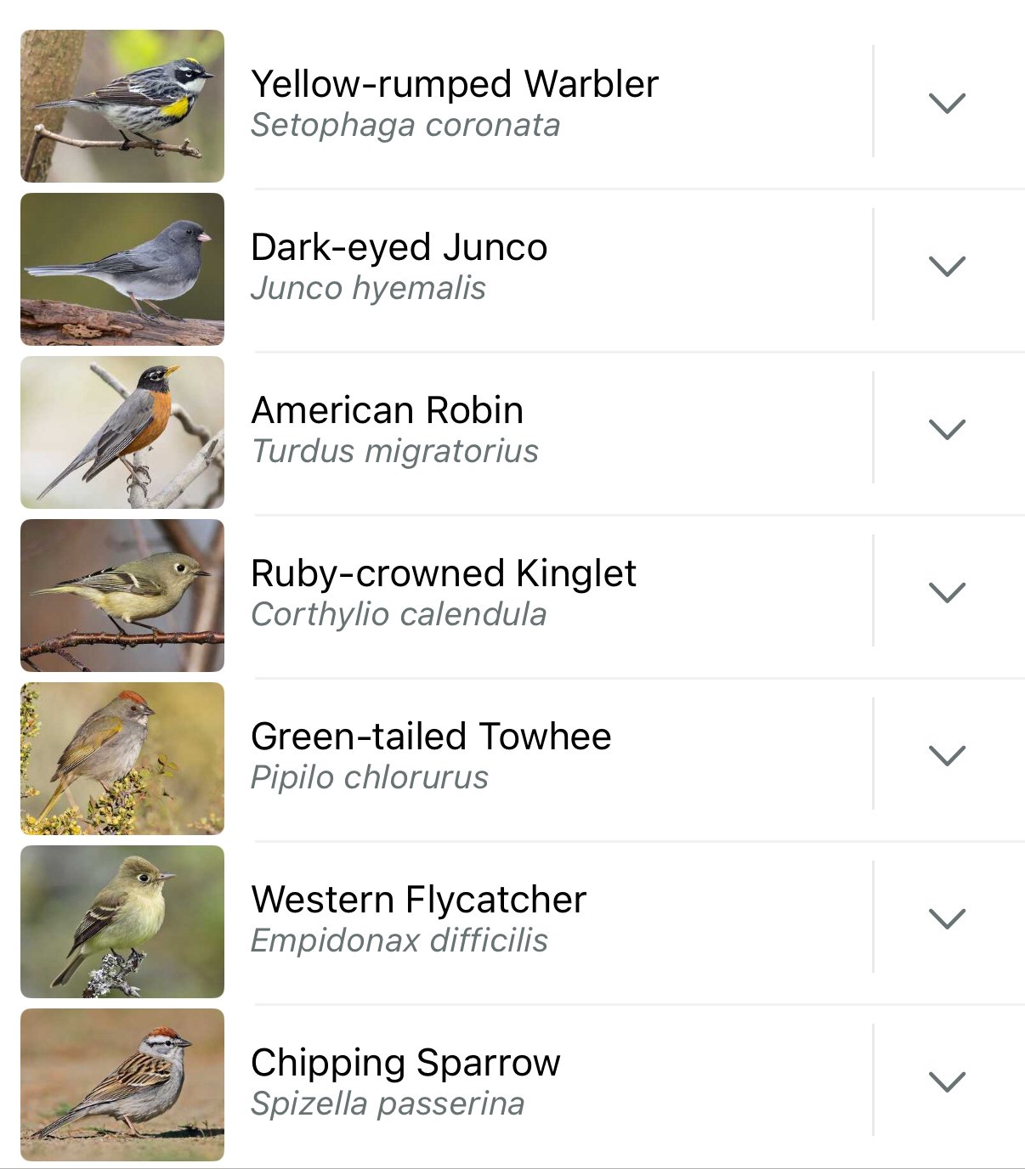Image resolution: width=1025 pixels, height=1169 pixels.
Task: Expand the Ruby-crowned Kinglet chevron
Action: pyautogui.click(x=947, y=592)
